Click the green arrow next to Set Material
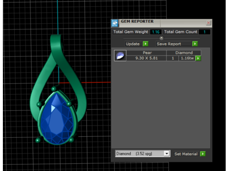This screenshot has height=171, width=229. 203,154
